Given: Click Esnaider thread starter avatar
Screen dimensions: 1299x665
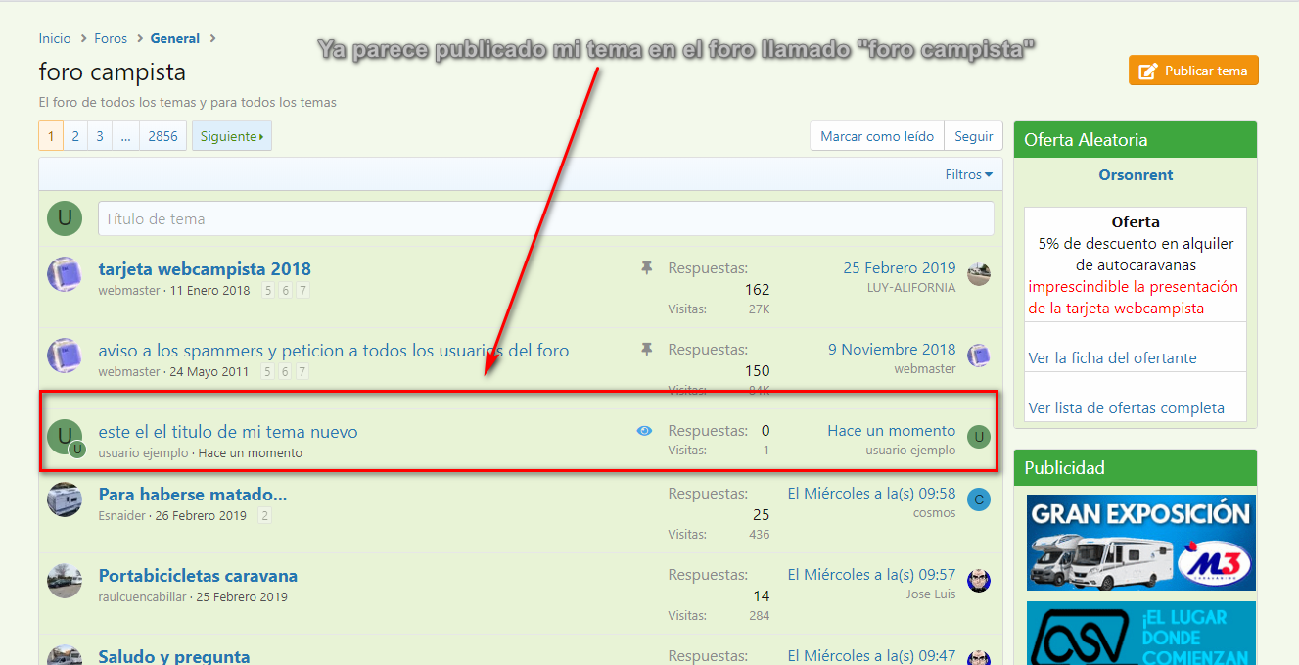Looking at the screenshot, I should [65, 499].
